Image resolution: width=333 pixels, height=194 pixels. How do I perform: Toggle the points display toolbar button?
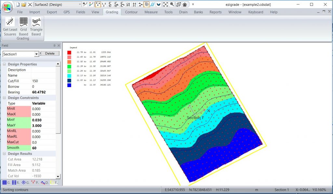97,5
